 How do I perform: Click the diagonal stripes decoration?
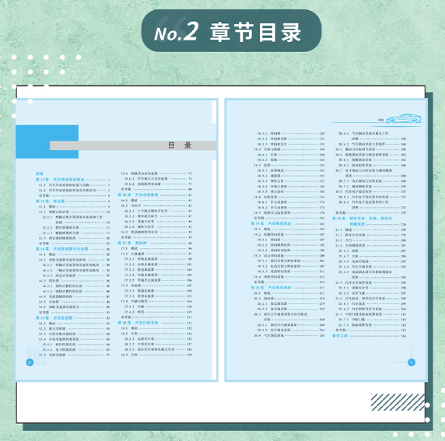[x=398, y=402]
